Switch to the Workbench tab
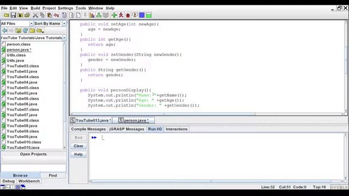This screenshot has height=196, width=349. coord(29,181)
